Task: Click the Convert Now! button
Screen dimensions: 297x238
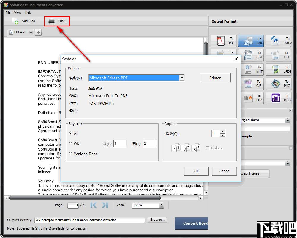Action: 192,223
